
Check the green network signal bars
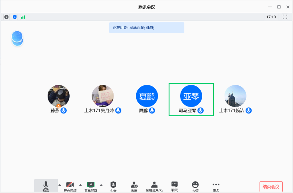tap(23, 17)
